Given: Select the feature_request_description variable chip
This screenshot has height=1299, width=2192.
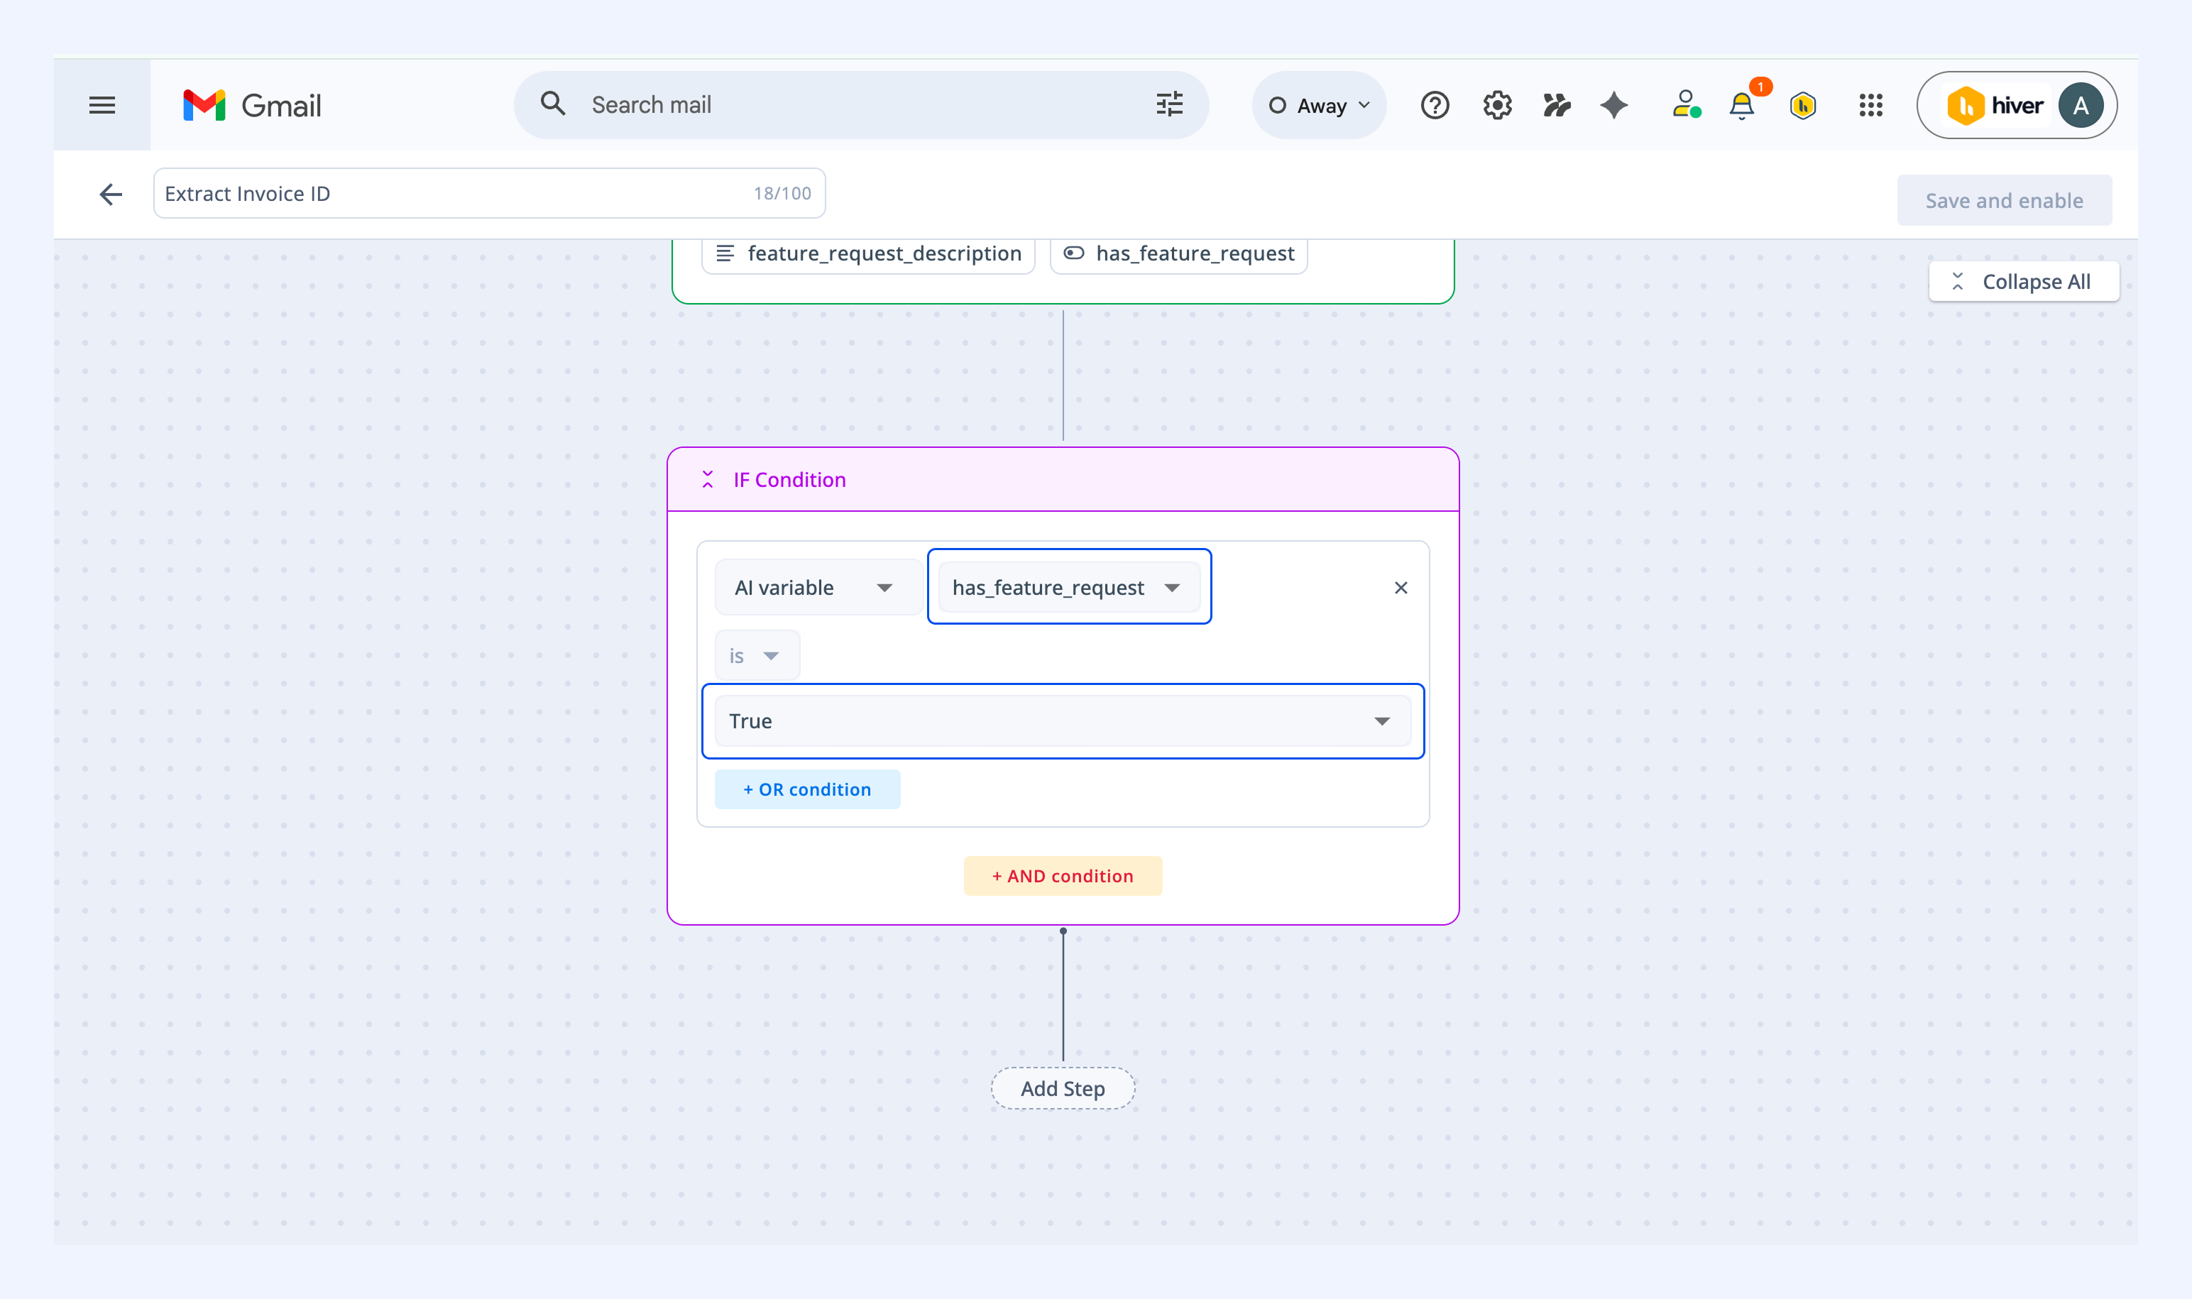Looking at the screenshot, I should pyautogui.click(x=868, y=254).
